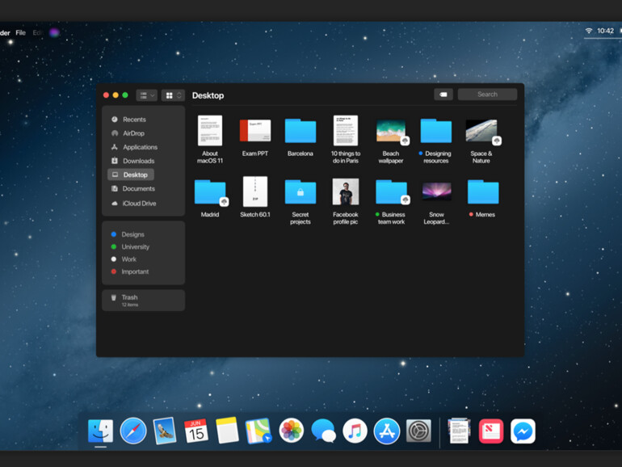Expand the icon grid view selector
The width and height of the screenshot is (622, 467).
point(173,95)
